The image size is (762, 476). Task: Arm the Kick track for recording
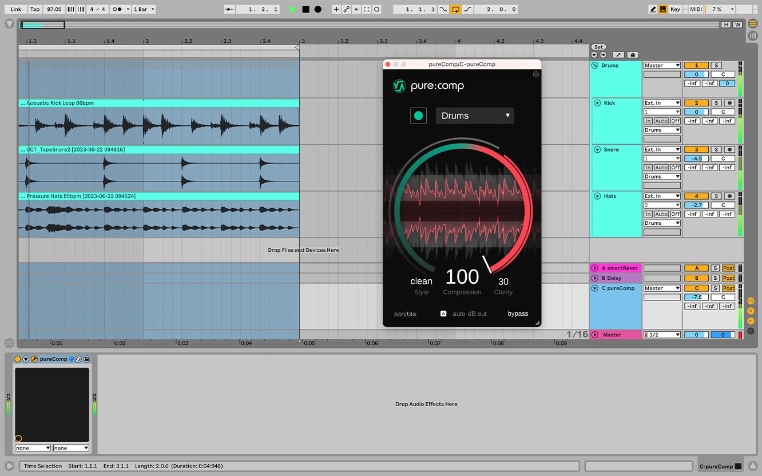(x=729, y=103)
